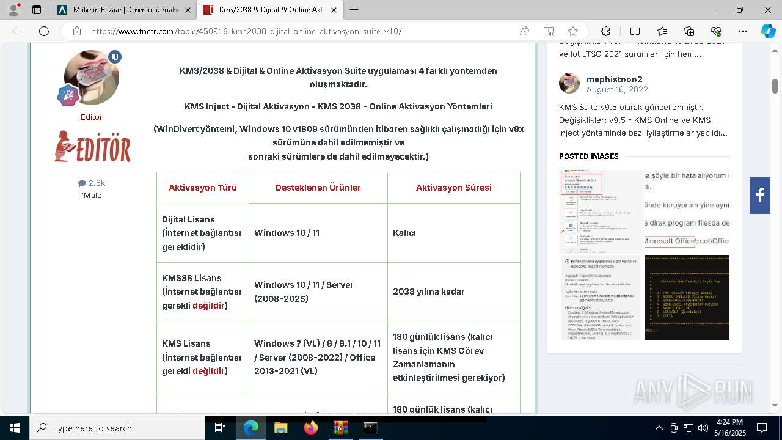Open the taskbar clock and date
The height and width of the screenshot is (440, 782).
pos(729,428)
